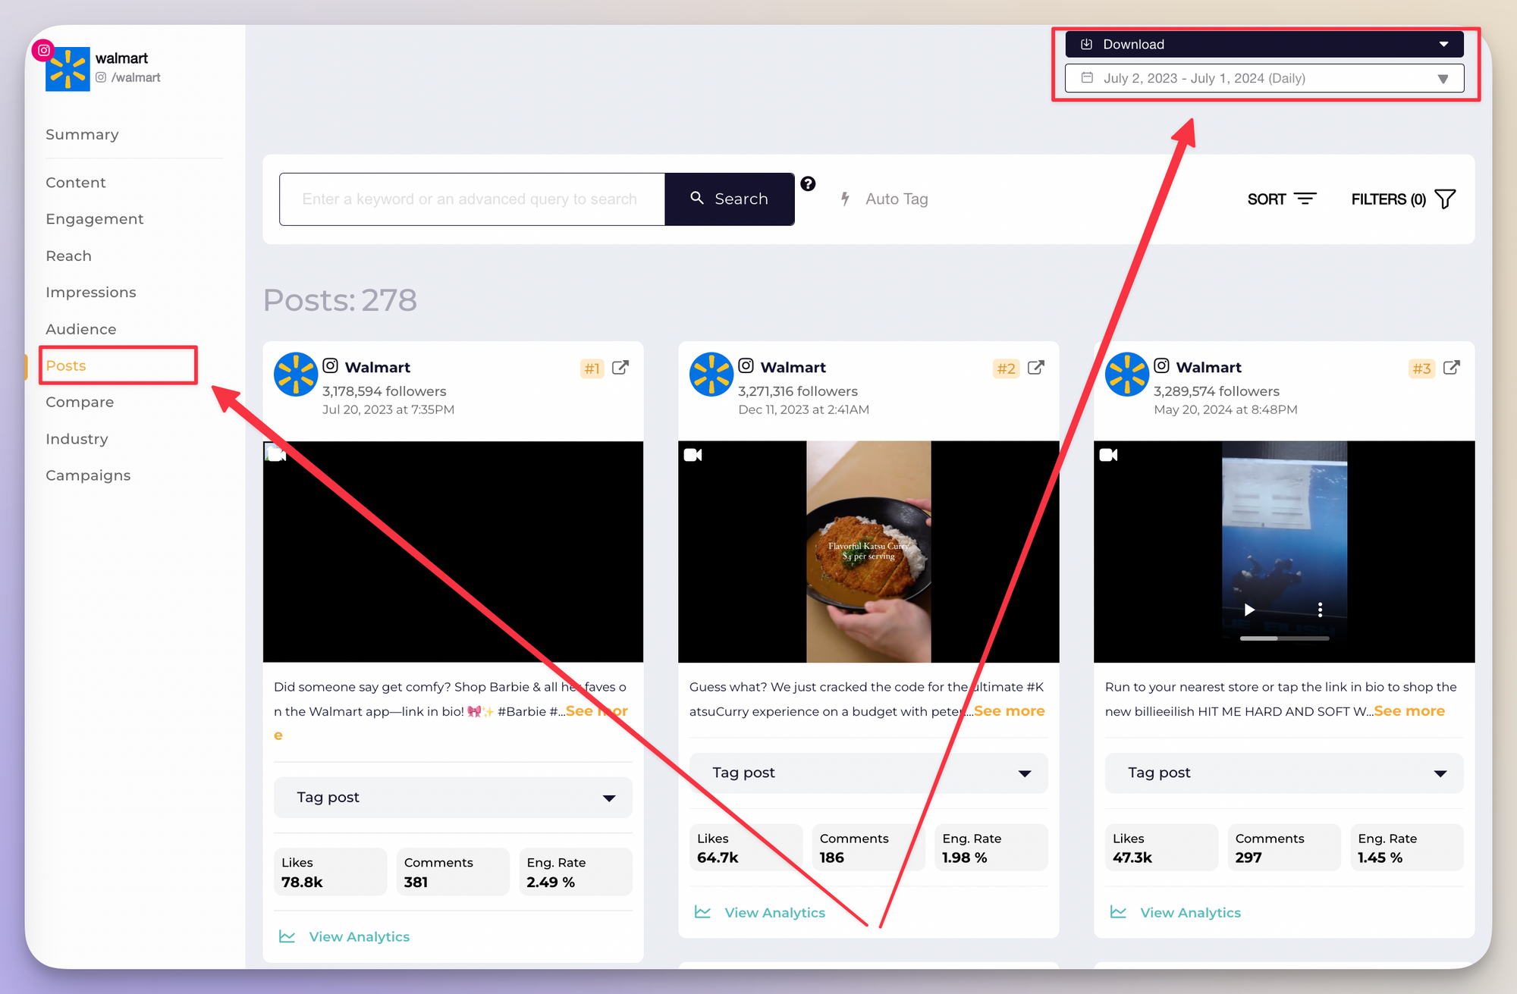The width and height of the screenshot is (1517, 994).
Task: Click the Auto Tag lightning bolt icon
Action: coord(844,199)
